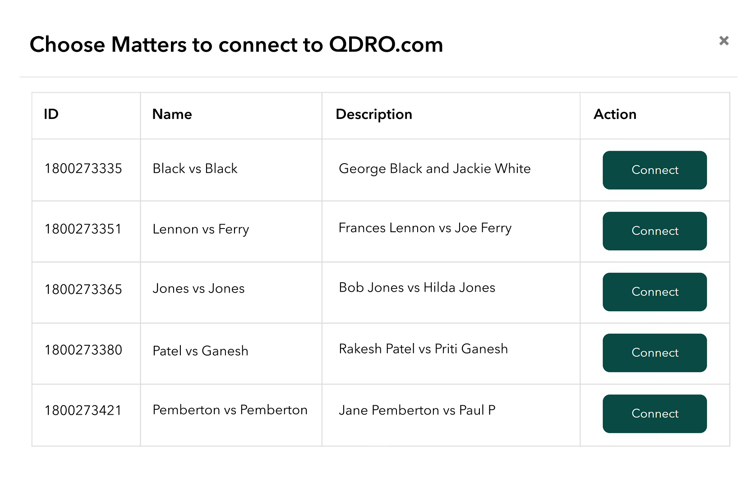Select description Frances Lennon vs Joe Ferry
This screenshot has height=485, width=755.
[x=425, y=228]
